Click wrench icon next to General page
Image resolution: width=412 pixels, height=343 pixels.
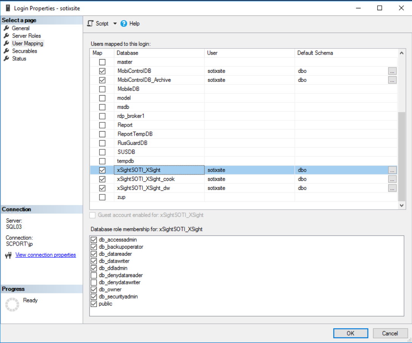tap(6, 28)
